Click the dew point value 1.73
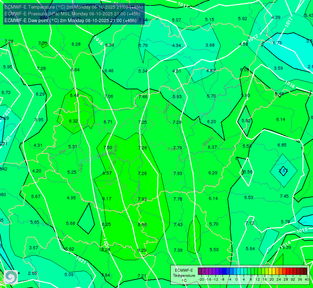The width and height of the screenshot is (313, 288). [x=277, y=43]
